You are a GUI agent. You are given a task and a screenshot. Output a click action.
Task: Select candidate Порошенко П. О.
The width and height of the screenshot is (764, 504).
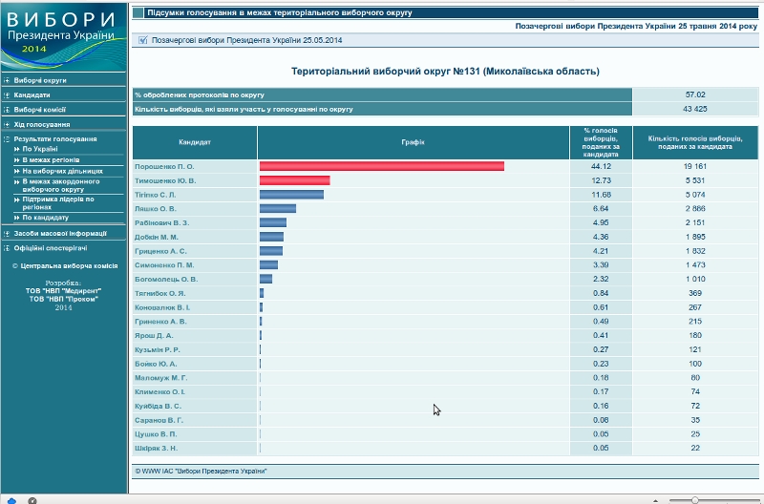164,166
